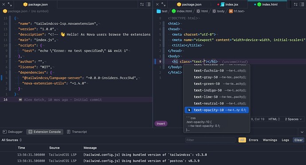Click the package.json breadcrumb in left pane
This screenshot has width=306, height=165.
pos(15,11)
